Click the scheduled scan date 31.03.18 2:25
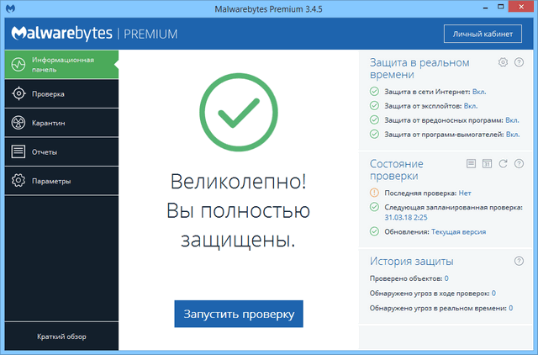Viewport: 538px width, 355px height. (x=405, y=217)
